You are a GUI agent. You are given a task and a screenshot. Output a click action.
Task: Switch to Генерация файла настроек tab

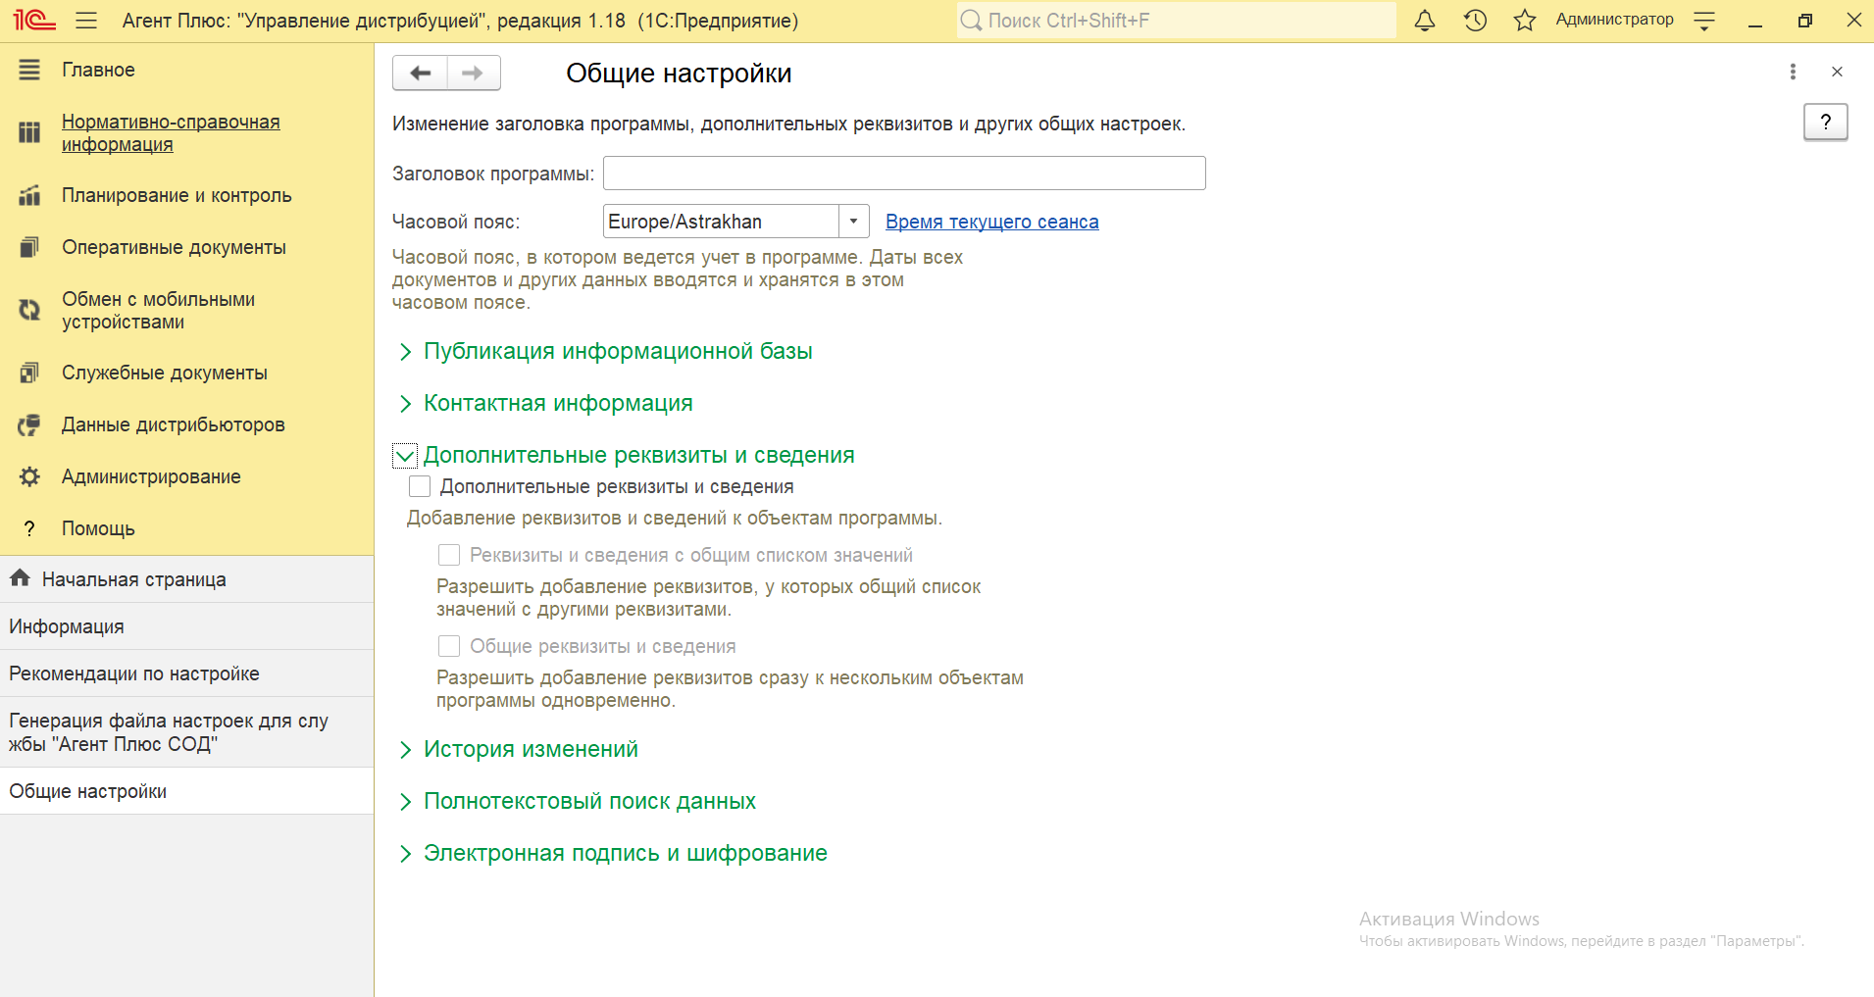(186, 732)
